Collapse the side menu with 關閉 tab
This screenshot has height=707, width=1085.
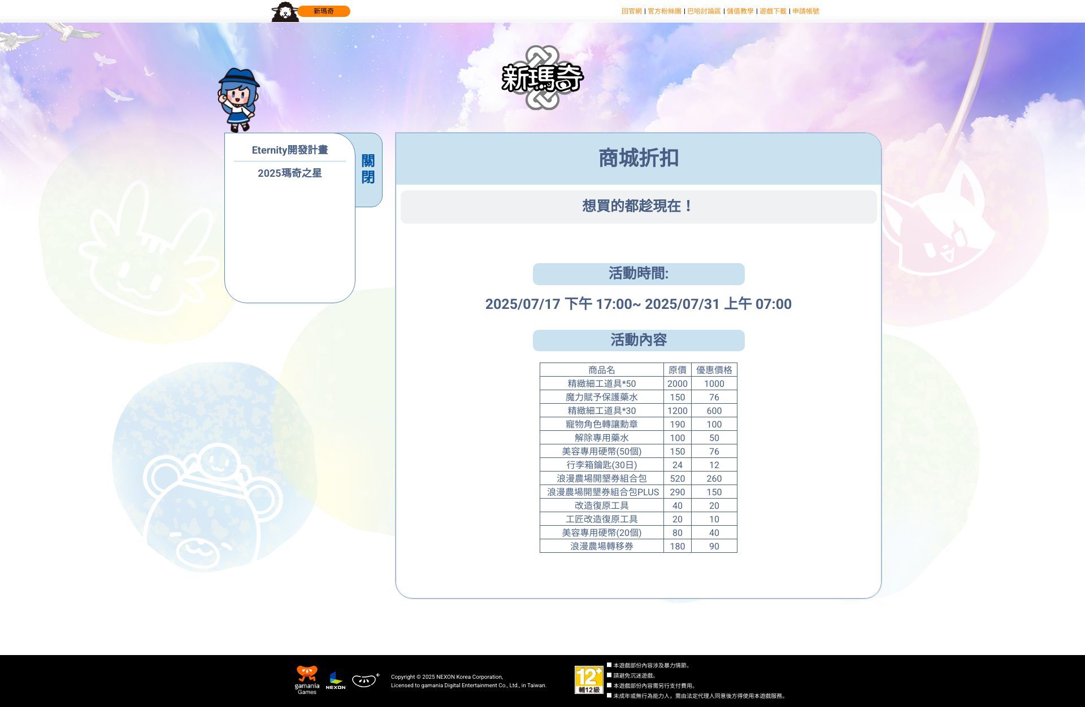coord(368,169)
